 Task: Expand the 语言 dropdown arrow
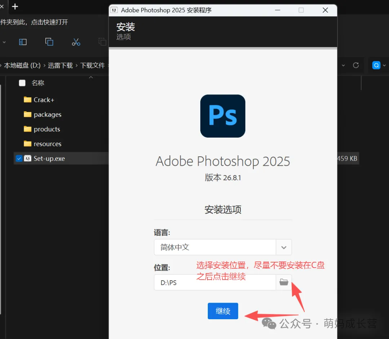click(284, 247)
